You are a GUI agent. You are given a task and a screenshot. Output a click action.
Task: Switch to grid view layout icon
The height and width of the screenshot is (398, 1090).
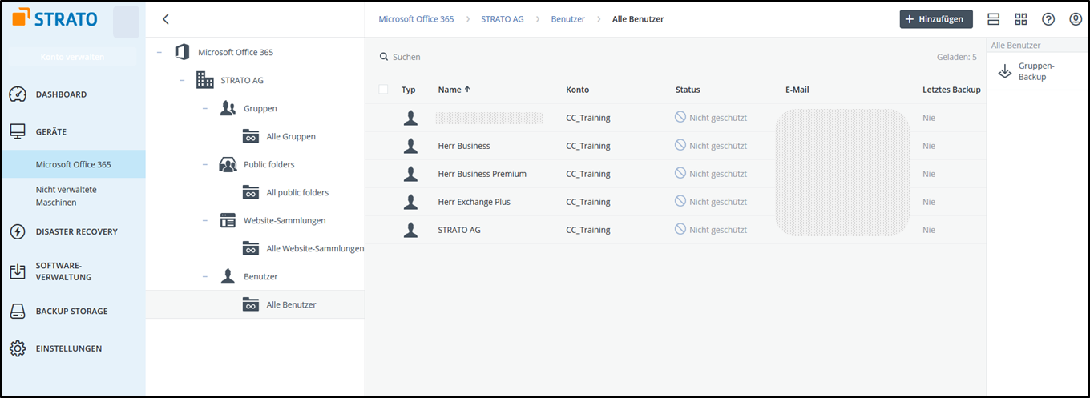coord(1020,19)
